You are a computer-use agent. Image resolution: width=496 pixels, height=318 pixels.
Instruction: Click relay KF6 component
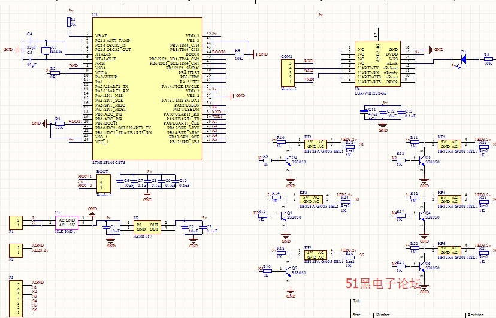[449, 251]
